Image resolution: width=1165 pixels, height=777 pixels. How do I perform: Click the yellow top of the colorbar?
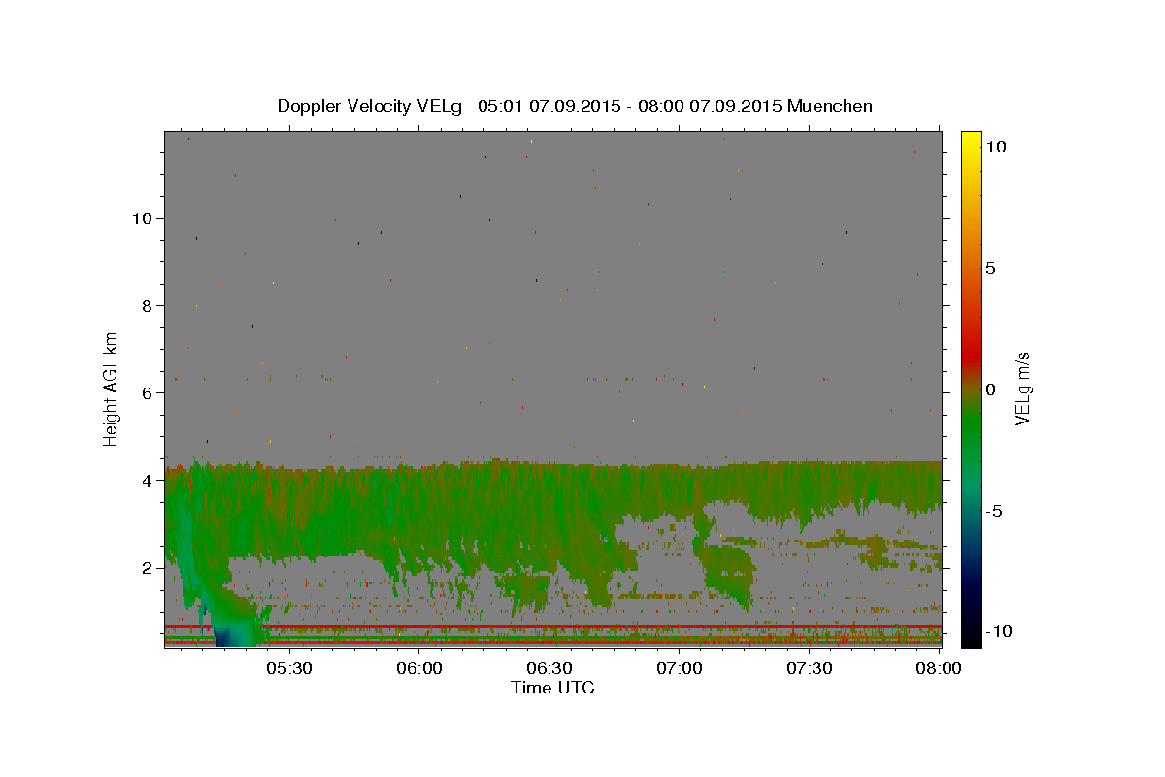(x=970, y=139)
